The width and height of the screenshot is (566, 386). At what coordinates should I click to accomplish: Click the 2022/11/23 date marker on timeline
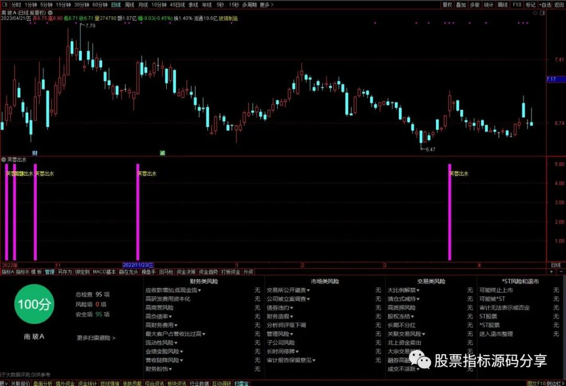(x=138, y=265)
